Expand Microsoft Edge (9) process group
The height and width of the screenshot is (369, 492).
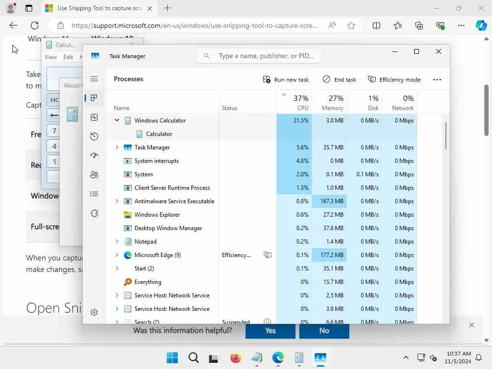(x=117, y=255)
